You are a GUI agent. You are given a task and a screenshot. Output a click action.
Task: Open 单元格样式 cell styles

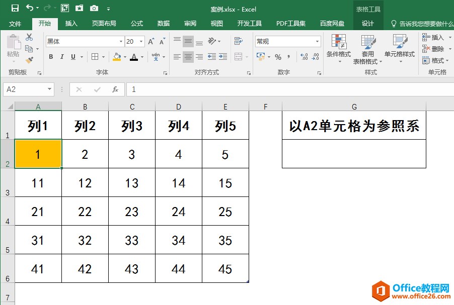[x=400, y=49]
